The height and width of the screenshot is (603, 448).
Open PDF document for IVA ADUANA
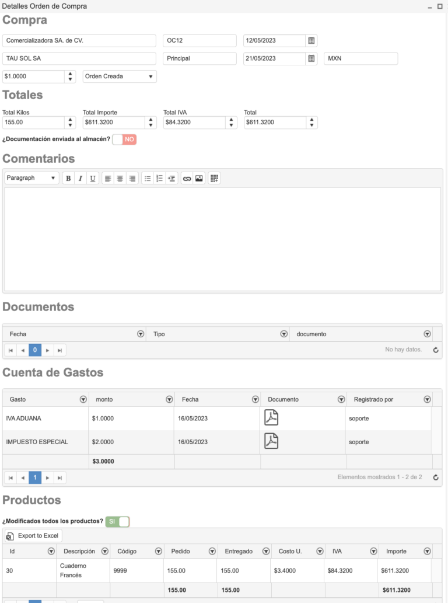[x=271, y=417]
